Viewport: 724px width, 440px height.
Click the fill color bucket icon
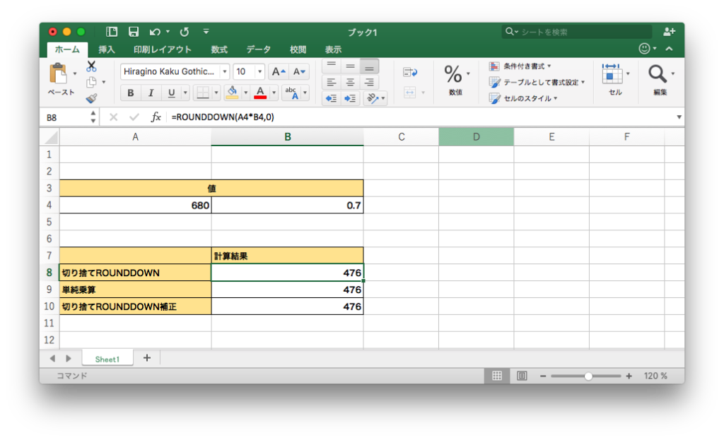click(232, 92)
